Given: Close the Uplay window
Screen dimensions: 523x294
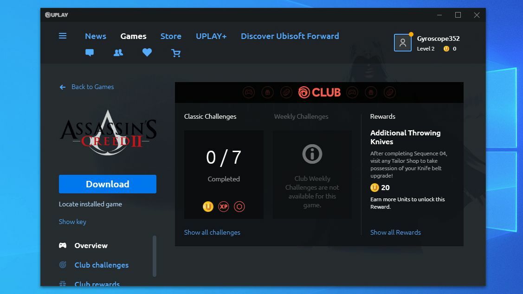Looking at the screenshot, I should (x=477, y=15).
